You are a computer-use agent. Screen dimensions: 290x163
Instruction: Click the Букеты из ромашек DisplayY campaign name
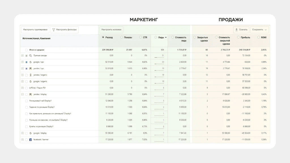[41, 126]
